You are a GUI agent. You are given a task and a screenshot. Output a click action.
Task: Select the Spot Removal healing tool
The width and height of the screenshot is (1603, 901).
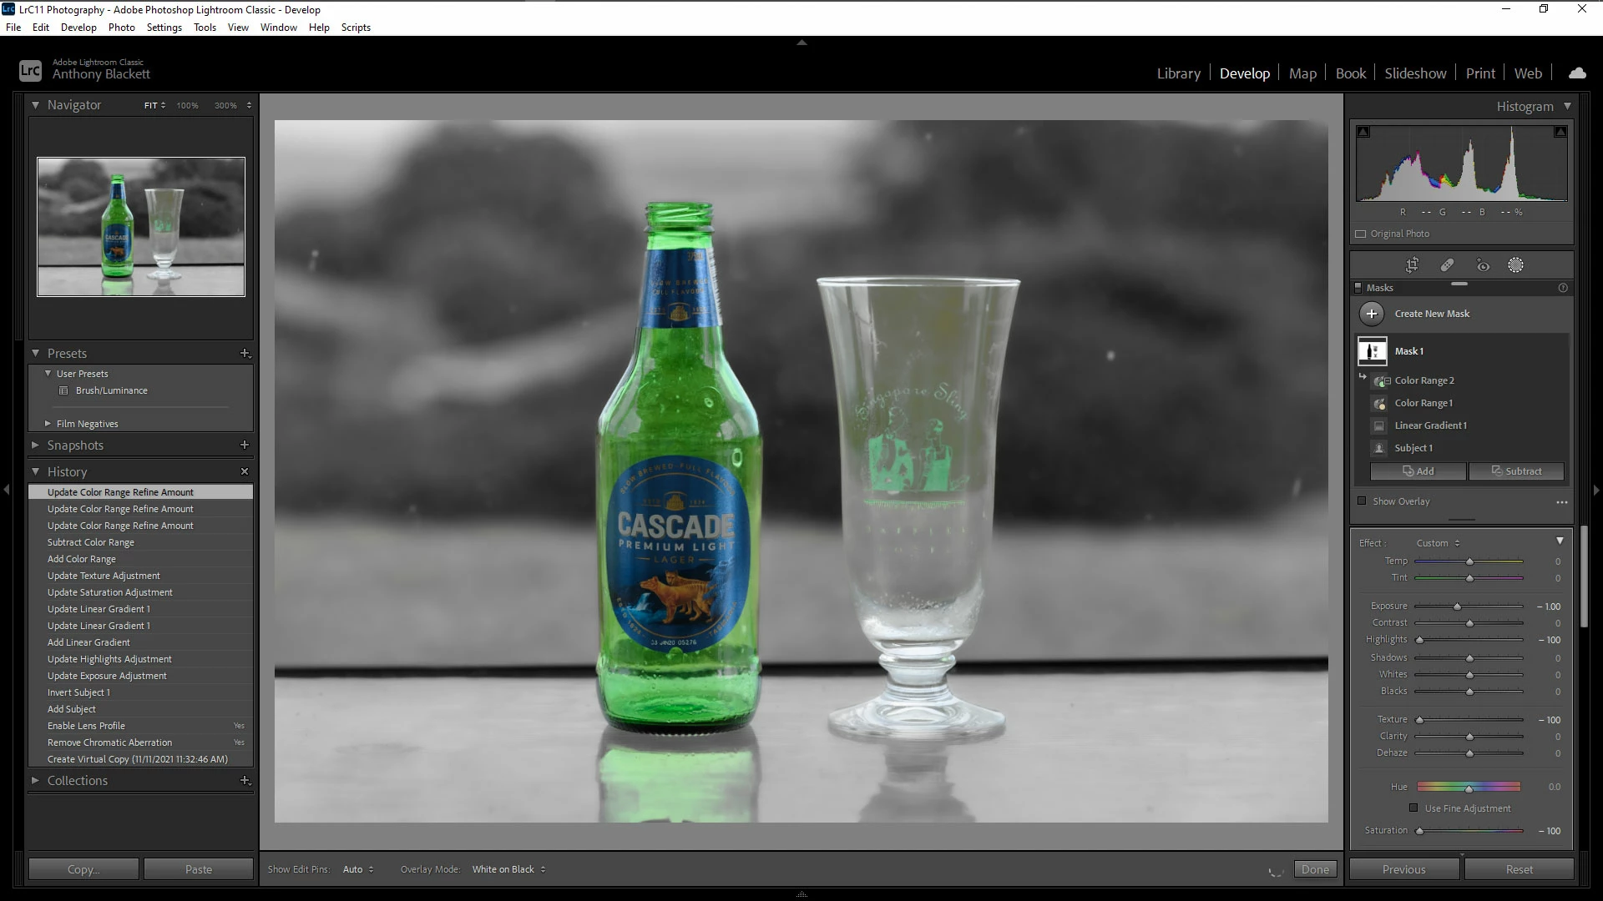click(x=1447, y=265)
